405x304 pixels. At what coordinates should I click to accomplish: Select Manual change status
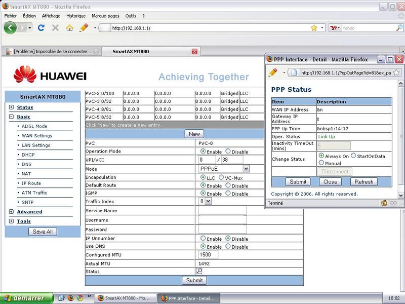[321, 163]
